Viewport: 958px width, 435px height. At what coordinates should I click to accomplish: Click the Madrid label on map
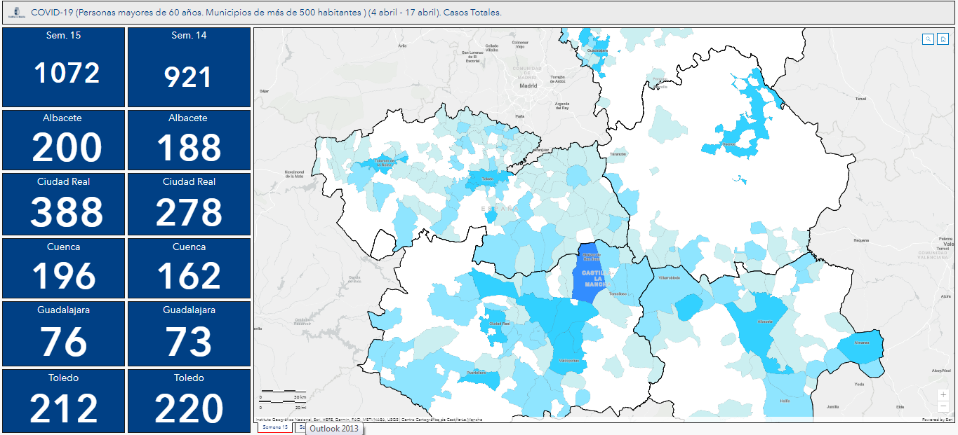point(528,86)
